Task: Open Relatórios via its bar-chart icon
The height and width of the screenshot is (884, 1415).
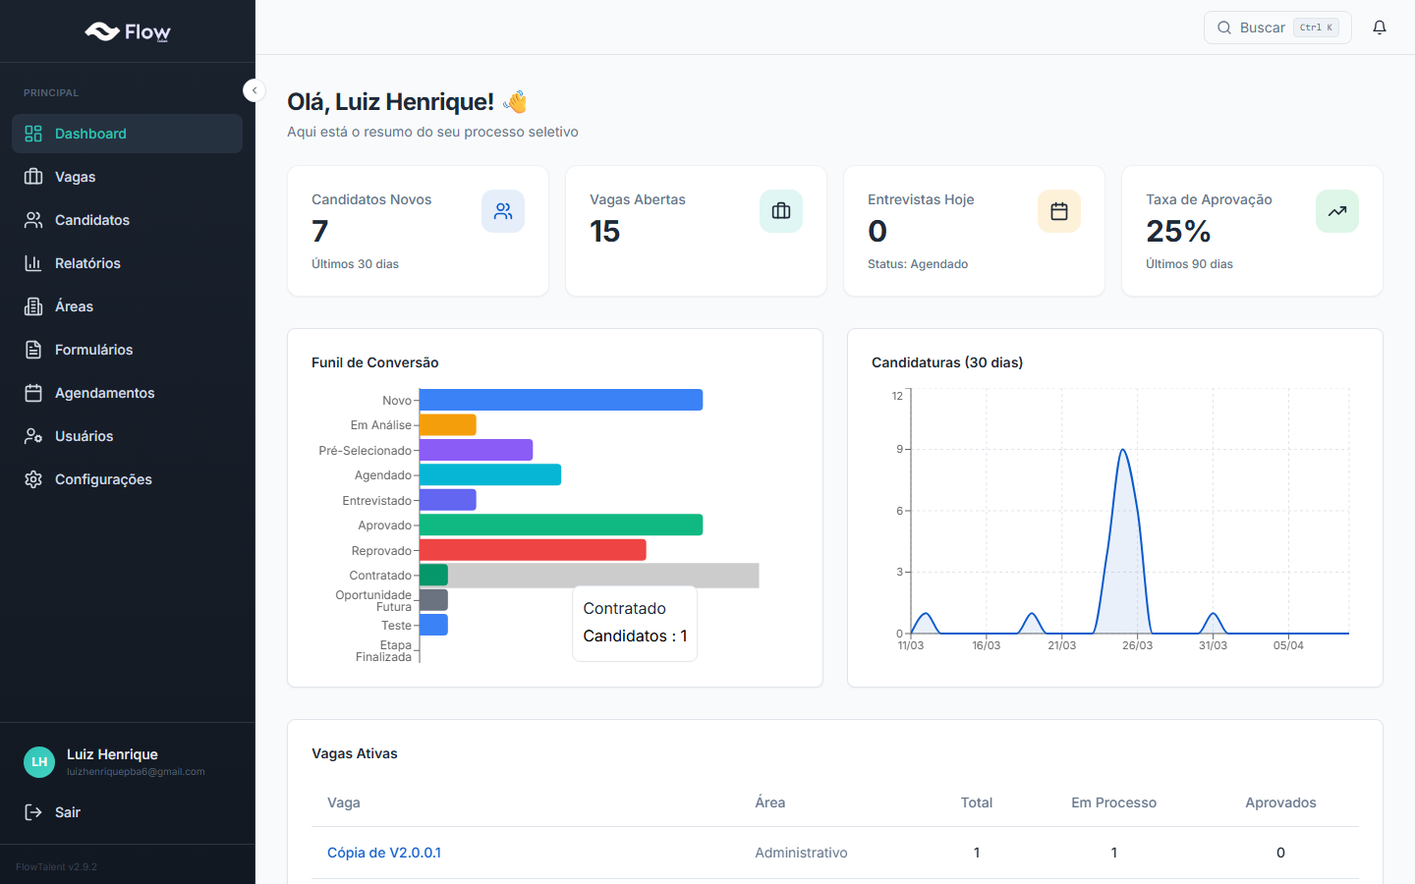Action: pos(32,263)
